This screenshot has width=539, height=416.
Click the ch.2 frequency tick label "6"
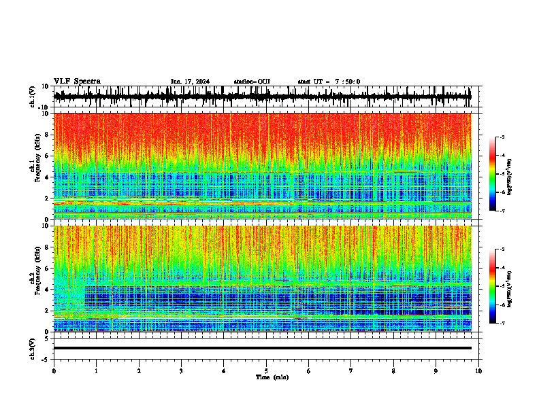(48, 268)
